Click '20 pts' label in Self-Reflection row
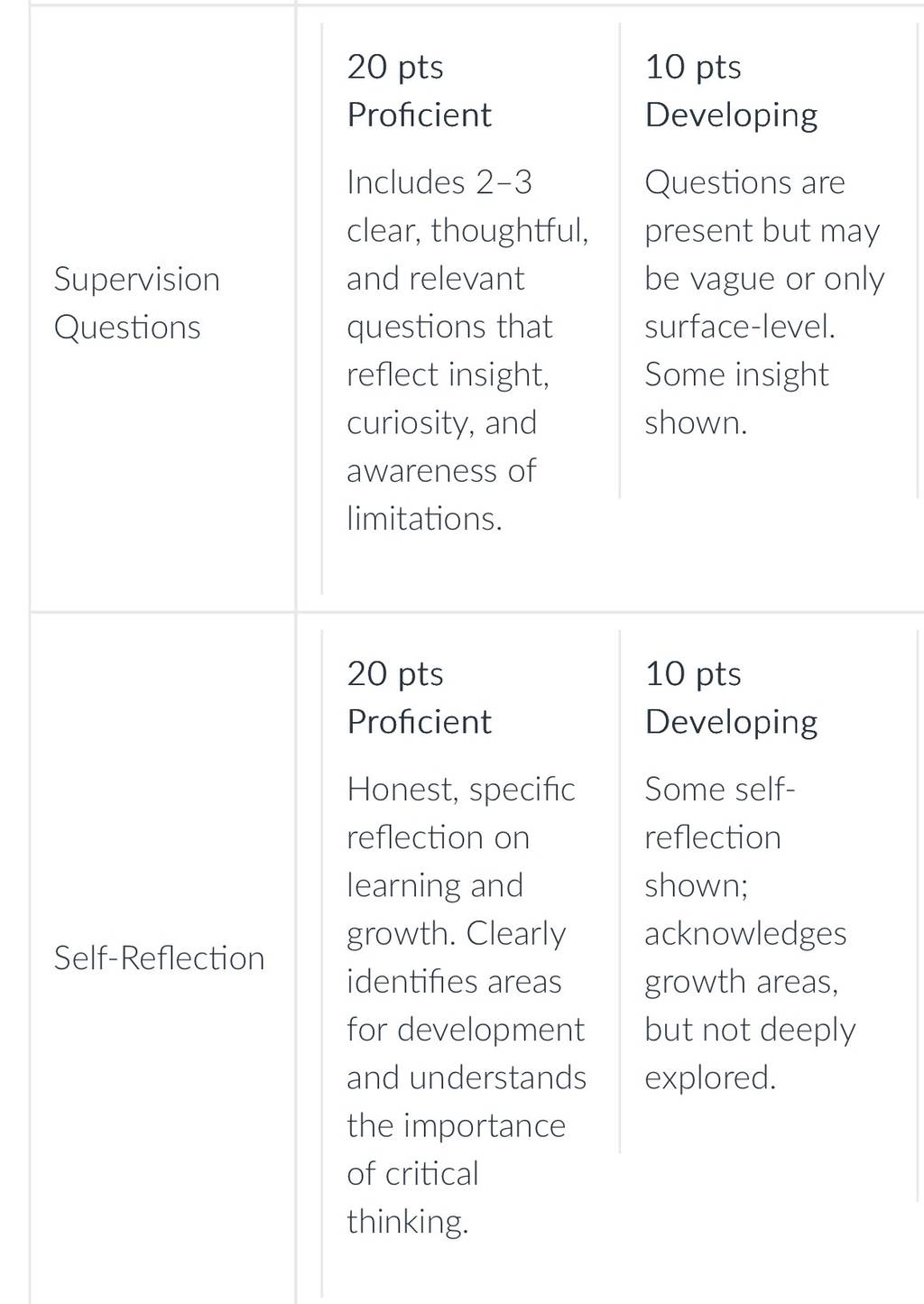Image resolution: width=924 pixels, height=1304 pixels. (x=395, y=674)
